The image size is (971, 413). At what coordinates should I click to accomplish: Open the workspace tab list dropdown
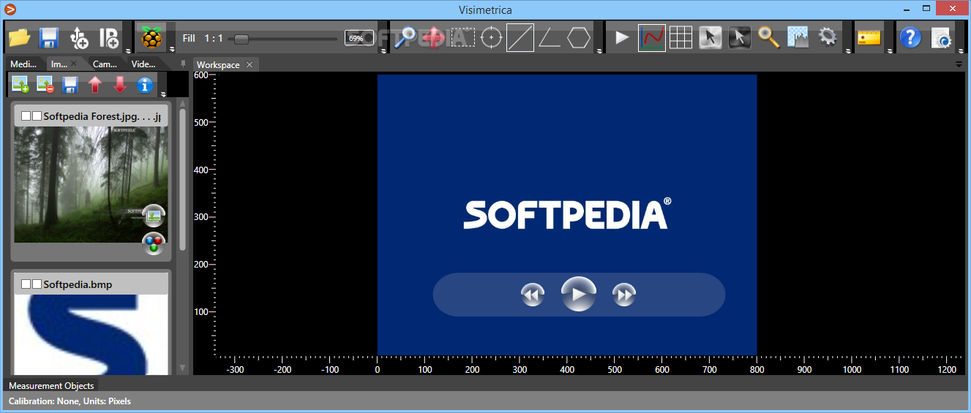[x=959, y=64]
